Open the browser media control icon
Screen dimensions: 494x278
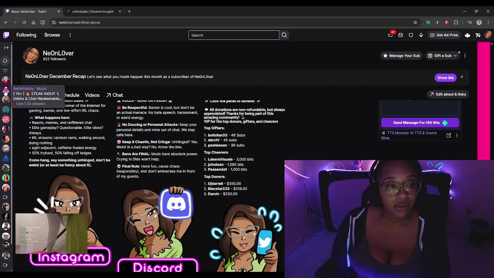[x=470, y=22]
